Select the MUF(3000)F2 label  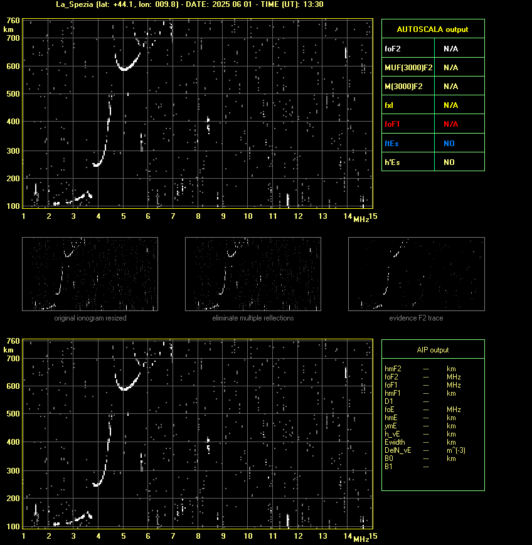coord(408,68)
